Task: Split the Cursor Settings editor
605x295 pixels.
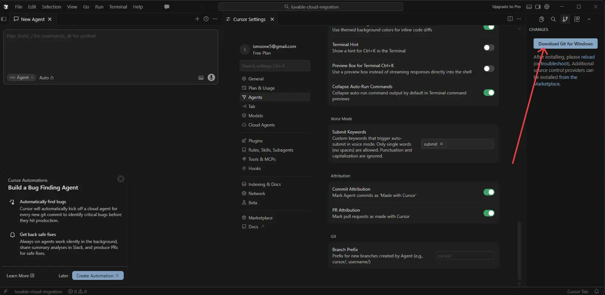Action: [x=510, y=19]
